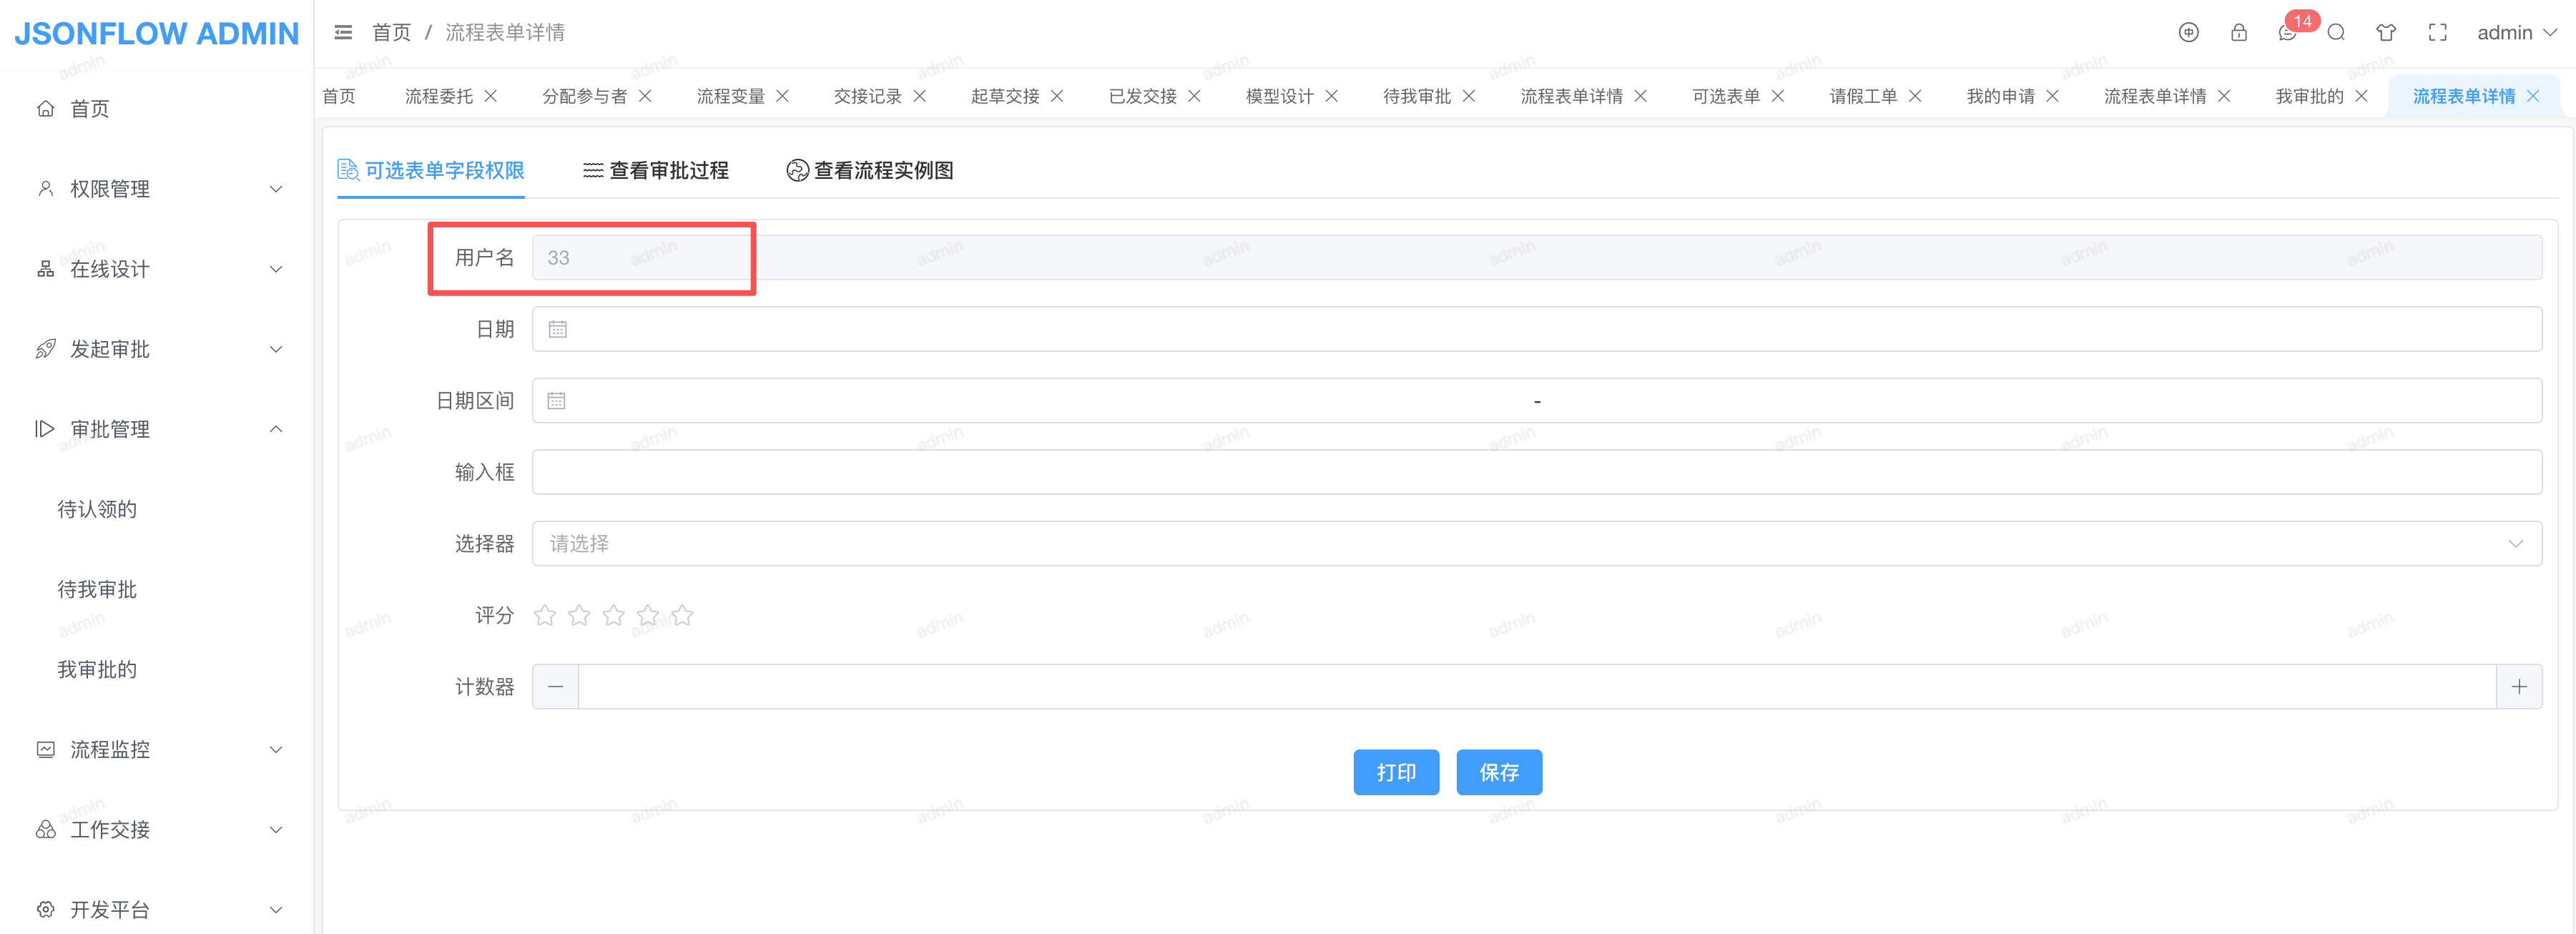The height and width of the screenshot is (934, 2576).
Task: Select the 待我审批 sidebar item
Action: 97,589
